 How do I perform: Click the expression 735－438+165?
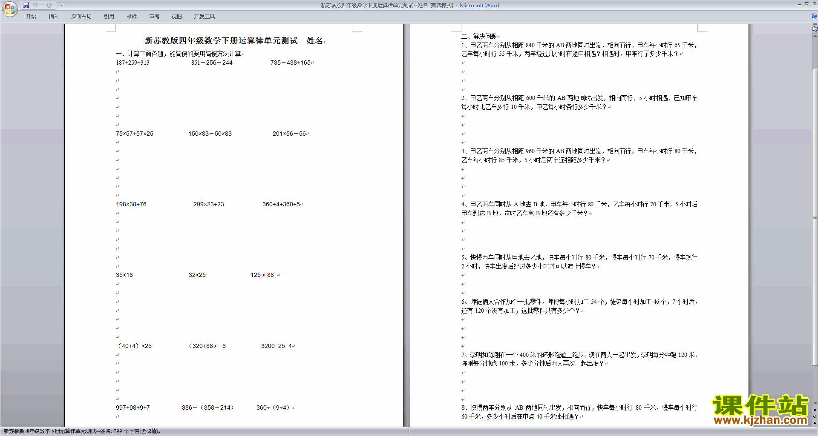click(291, 63)
